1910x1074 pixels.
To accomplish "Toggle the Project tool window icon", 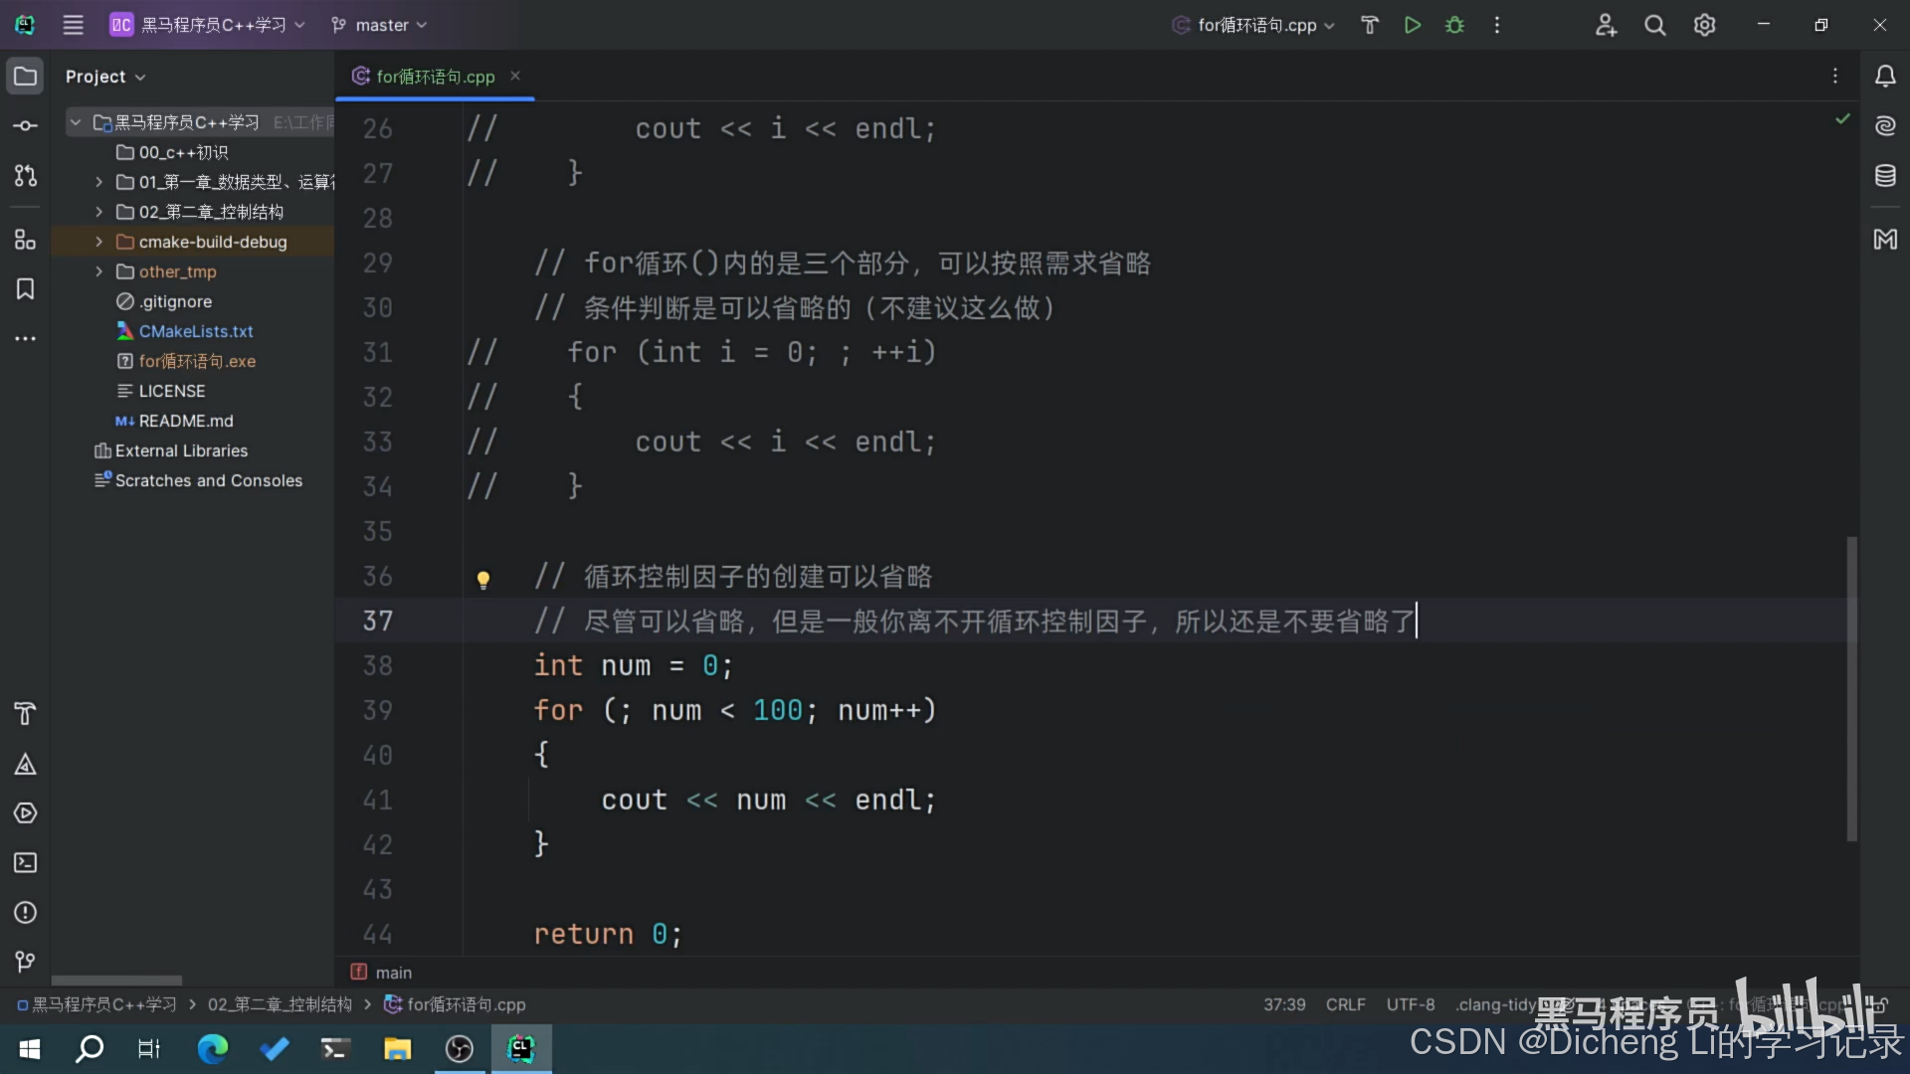I will point(25,77).
